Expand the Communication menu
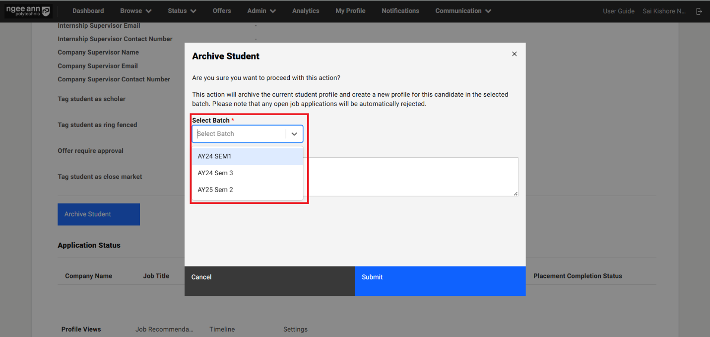This screenshot has width=710, height=337. 462,10
